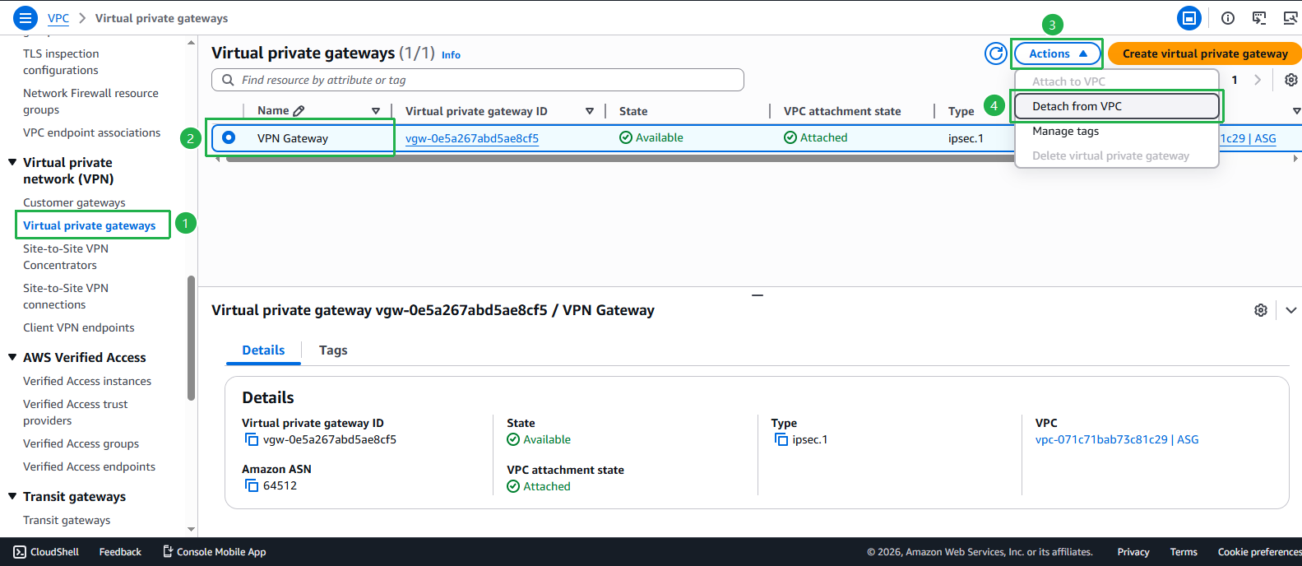Open TLS inspection configurations in sidebar
Image resolution: width=1302 pixels, height=566 pixels.
coord(61,62)
